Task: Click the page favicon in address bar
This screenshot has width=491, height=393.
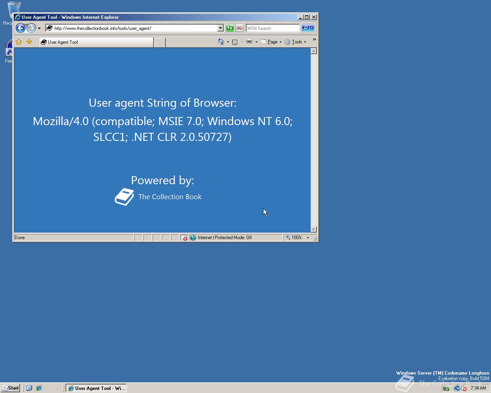Action: coord(49,28)
